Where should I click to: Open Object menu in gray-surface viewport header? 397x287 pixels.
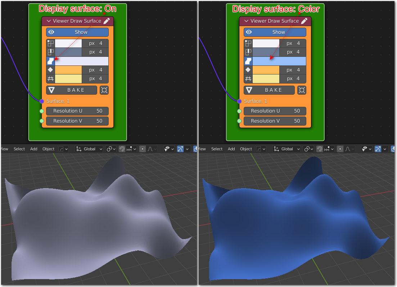[x=48, y=149]
